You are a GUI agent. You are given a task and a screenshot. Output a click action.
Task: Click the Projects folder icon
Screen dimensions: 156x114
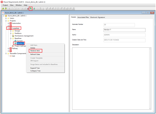click(x=8, y=21)
